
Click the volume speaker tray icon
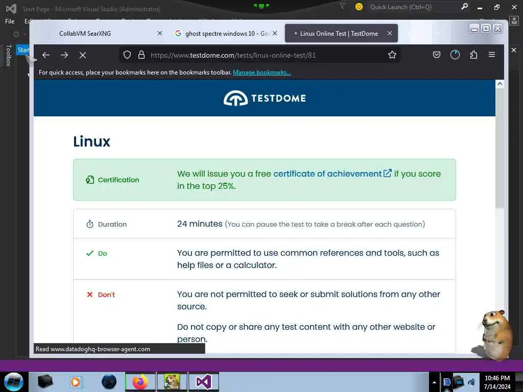tap(471, 382)
